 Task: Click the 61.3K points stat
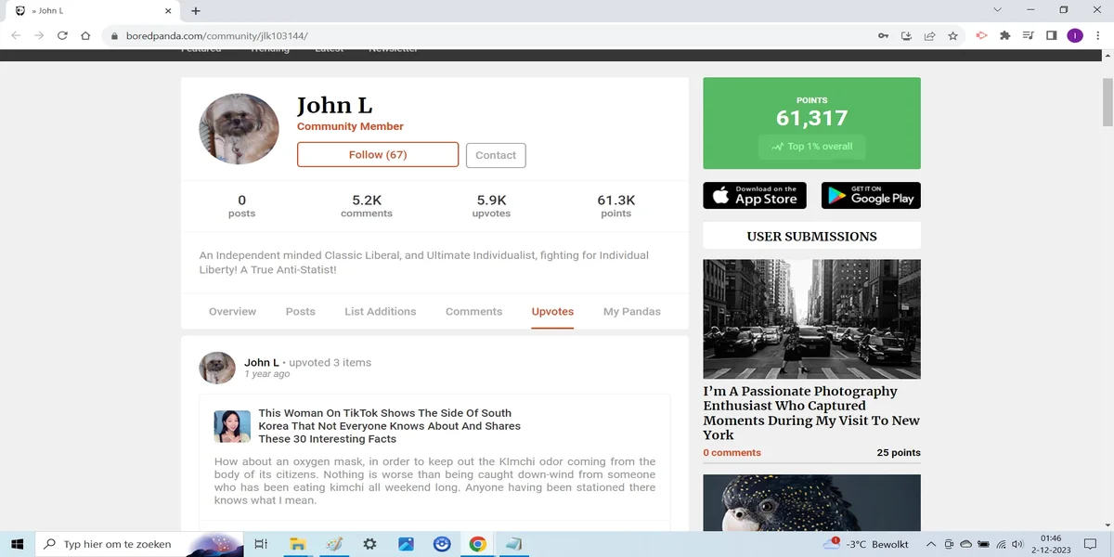(x=615, y=206)
